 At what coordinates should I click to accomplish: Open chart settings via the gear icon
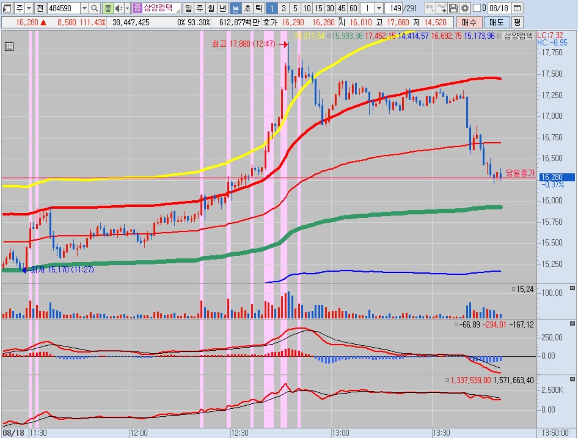tap(465, 8)
